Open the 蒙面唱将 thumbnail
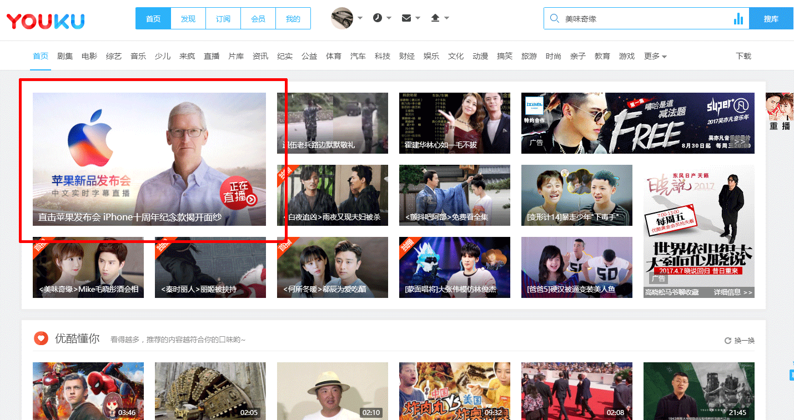This screenshot has height=420, width=794. coord(455,267)
